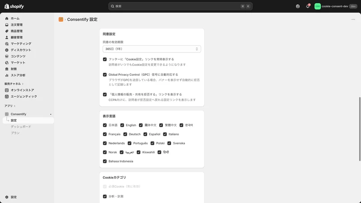The image size is (361, 203).
Task: Uncheck the Bahasa Indonesia checkbox
Action: [x=105, y=161]
